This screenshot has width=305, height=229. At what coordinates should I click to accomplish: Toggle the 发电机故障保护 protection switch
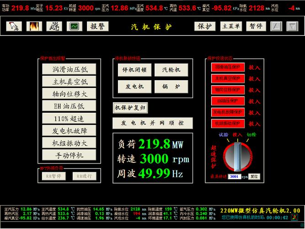(x=228, y=112)
